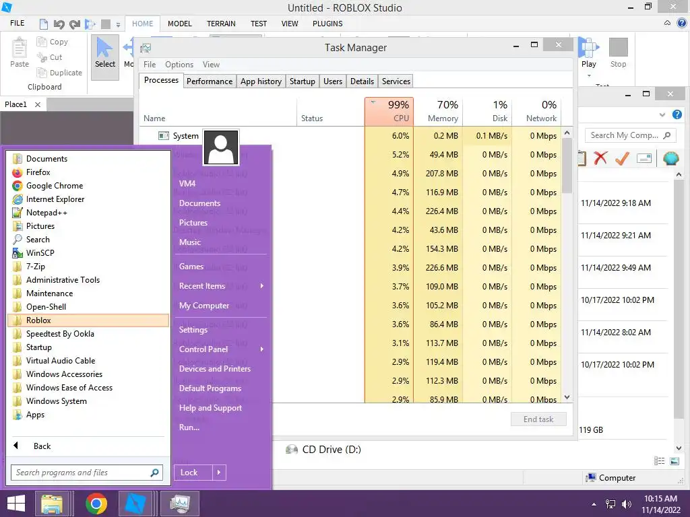Click the Paste icon in Roblox Studio

tap(20, 48)
